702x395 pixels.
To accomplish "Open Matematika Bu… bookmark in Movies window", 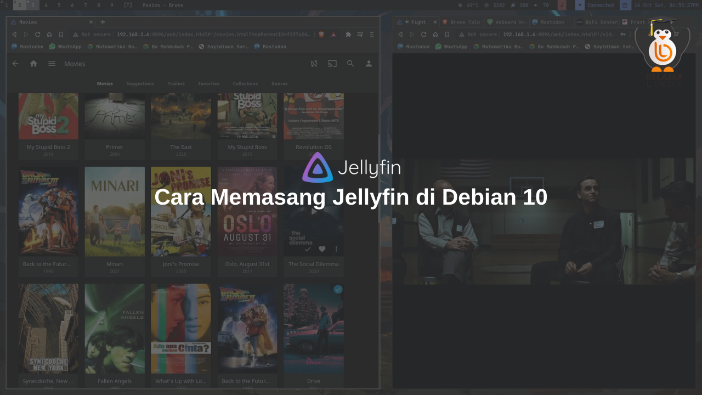I will pos(113,47).
